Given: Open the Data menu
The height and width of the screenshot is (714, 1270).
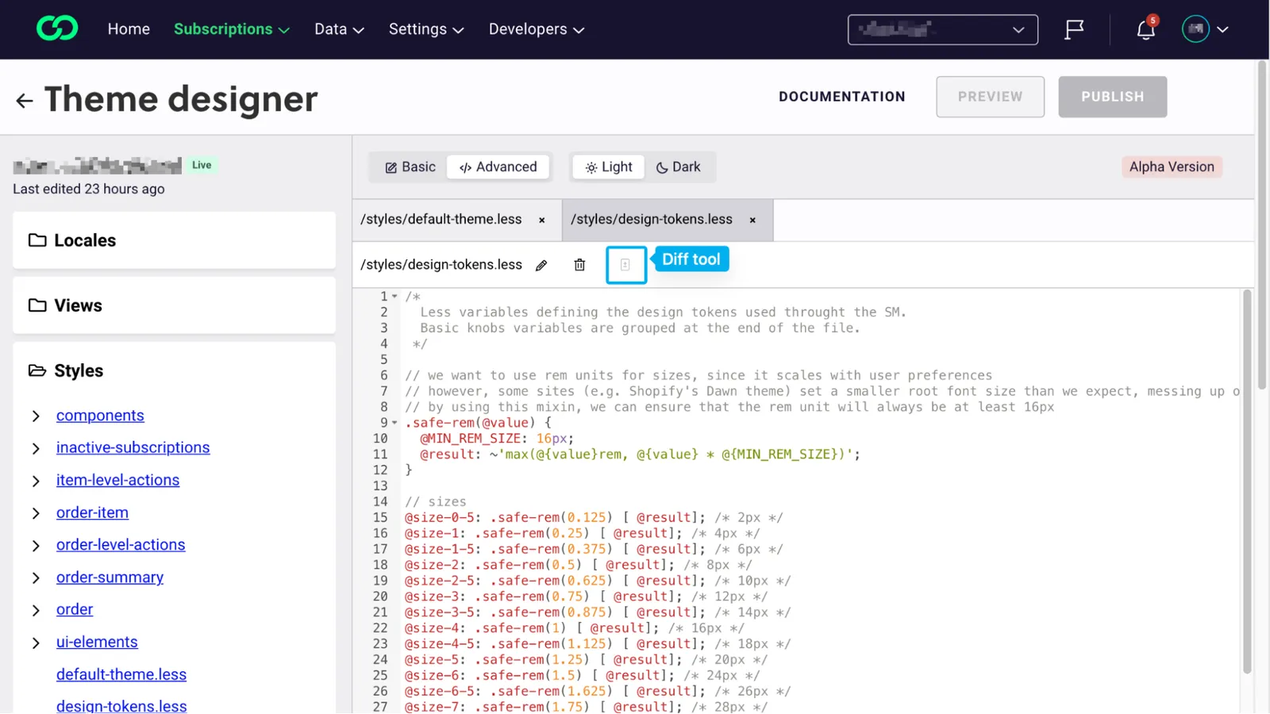Looking at the screenshot, I should tap(339, 29).
